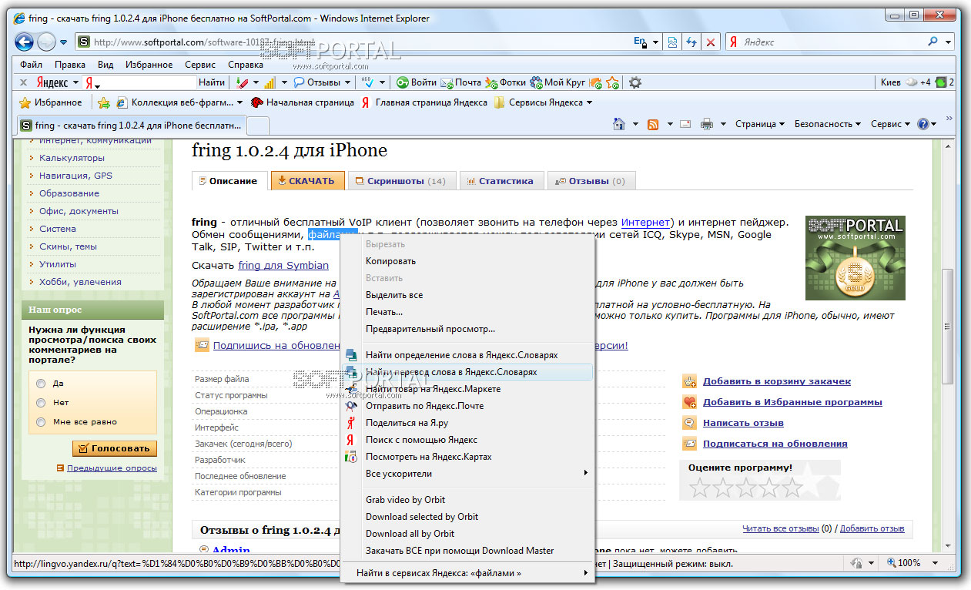Open Фотки on the Yandex bar

coord(505,82)
